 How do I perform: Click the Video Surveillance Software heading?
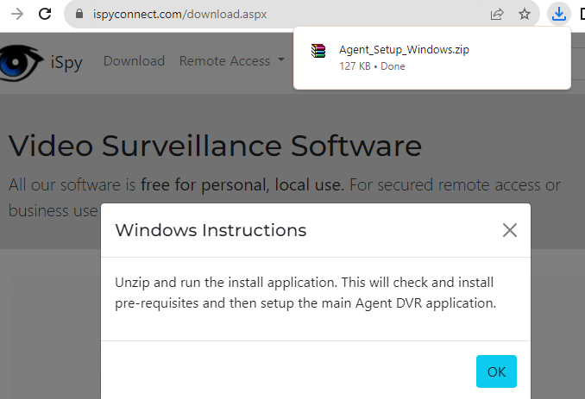215,146
